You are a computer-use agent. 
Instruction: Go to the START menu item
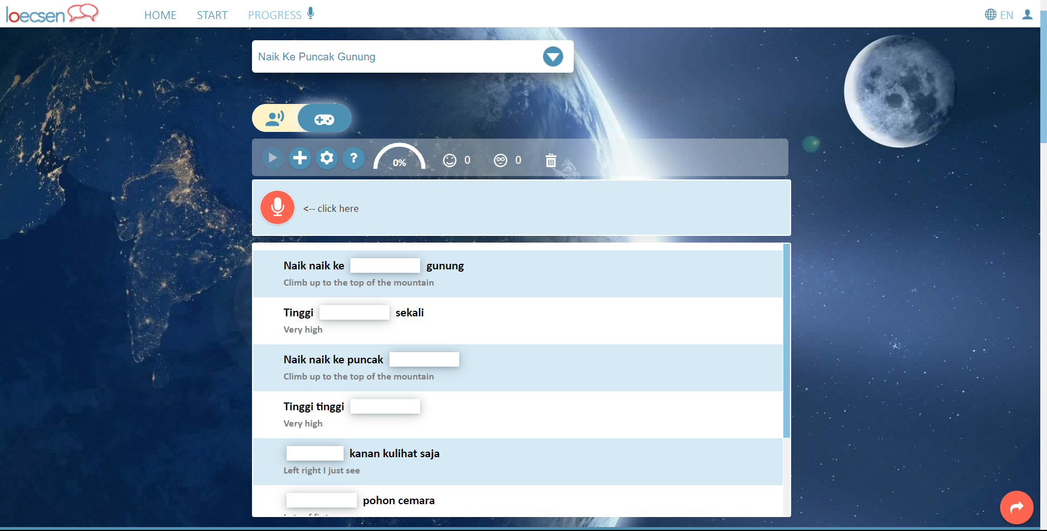(x=212, y=15)
